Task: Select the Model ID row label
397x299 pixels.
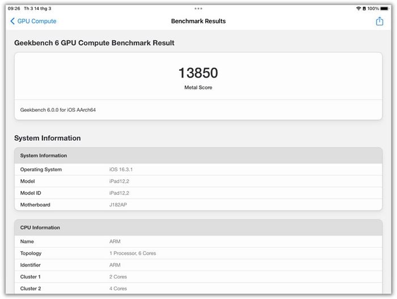Action: pyautogui.click(x=31, y=193)
